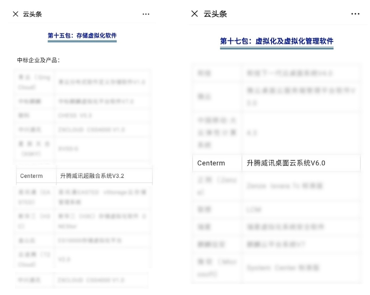Tap the 云头条 title above 第十七包
This screenshot has width=370, height=295.
(215, 14)
